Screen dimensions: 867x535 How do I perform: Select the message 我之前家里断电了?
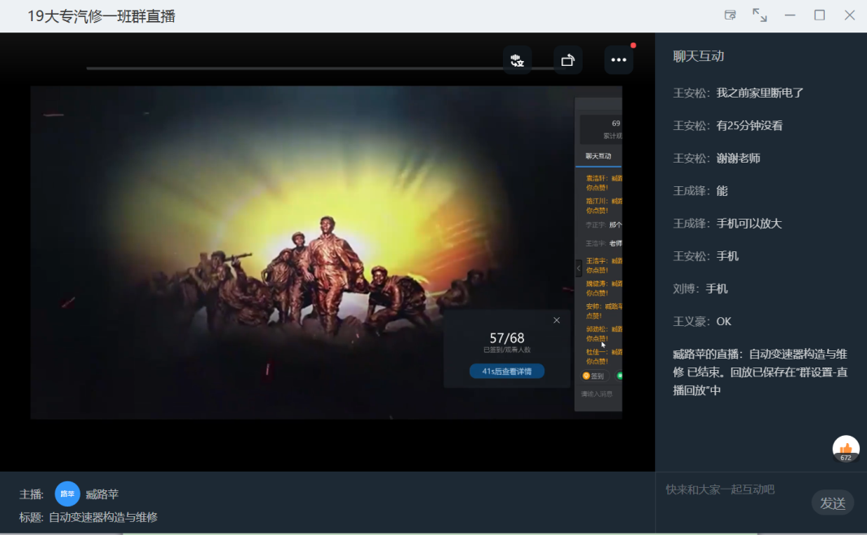761,93
